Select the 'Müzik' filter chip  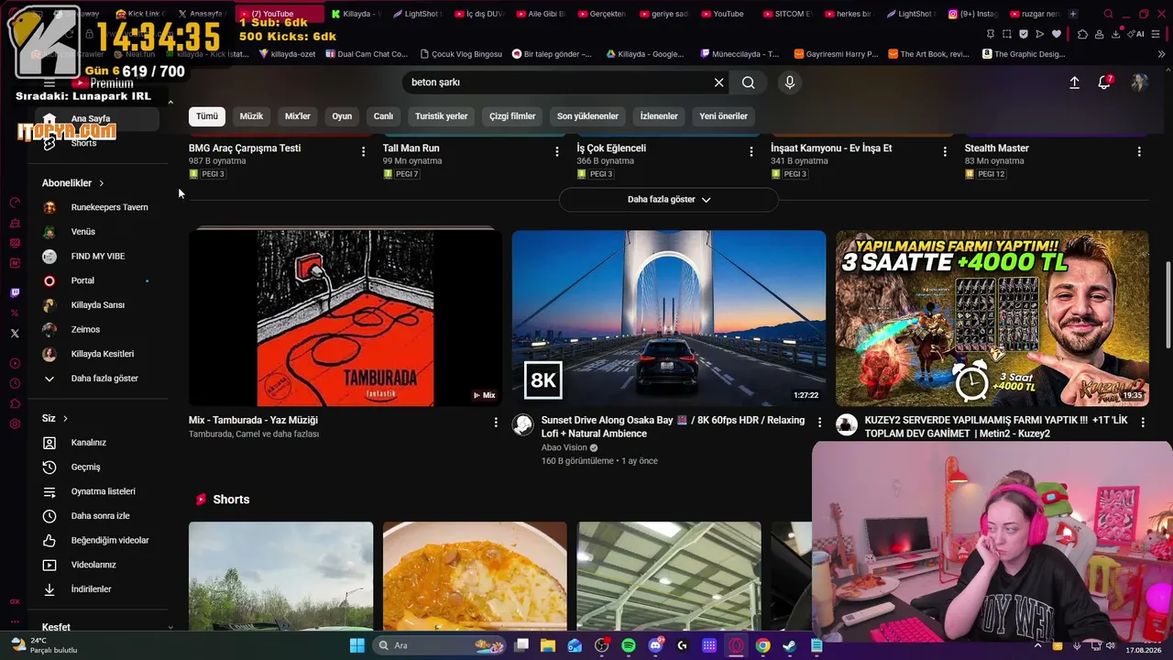click(251, 116)
